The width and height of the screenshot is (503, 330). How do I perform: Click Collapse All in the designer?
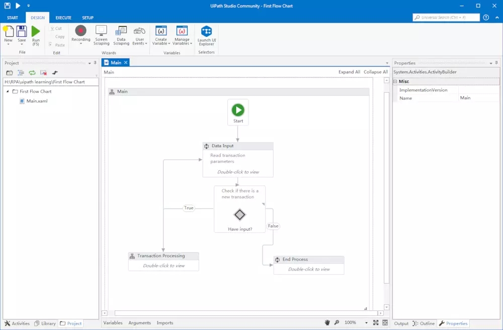coord(376,72)
